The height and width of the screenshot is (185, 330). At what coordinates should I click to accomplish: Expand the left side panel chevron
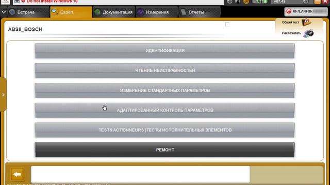click(4, 95)
